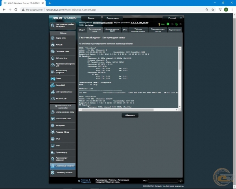Open the Руководство footer link
This screenshot has width=236, height=189.
tap(101, 180)
